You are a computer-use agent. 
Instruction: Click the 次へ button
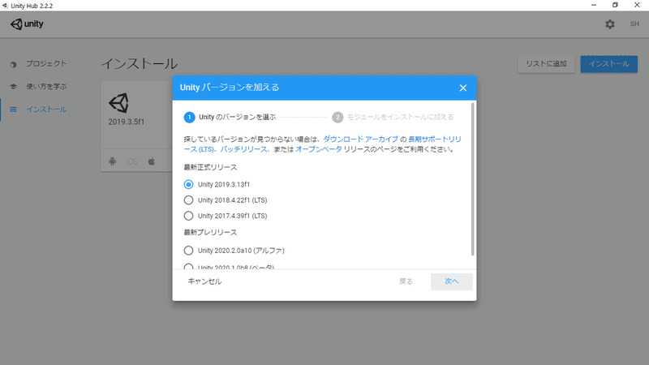tap(452, 281)
